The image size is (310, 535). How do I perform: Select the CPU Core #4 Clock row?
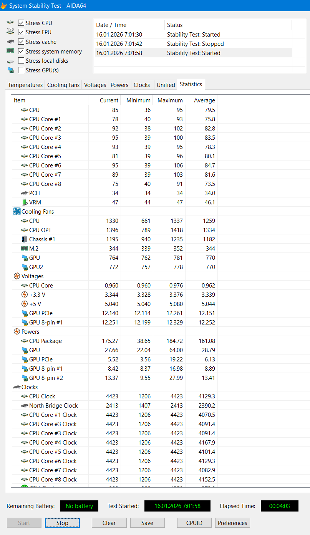click(x=114, y=442)
